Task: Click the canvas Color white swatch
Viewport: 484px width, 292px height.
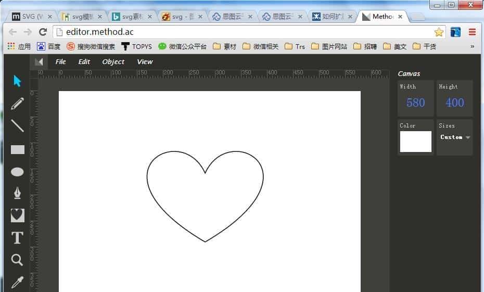Action: [x=415, y=142]
